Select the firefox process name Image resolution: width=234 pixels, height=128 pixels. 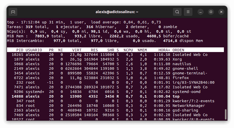coord(181,78)
